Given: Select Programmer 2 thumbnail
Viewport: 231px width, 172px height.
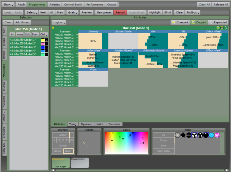Looking at the screenshot, I should [x=80, y=163].
